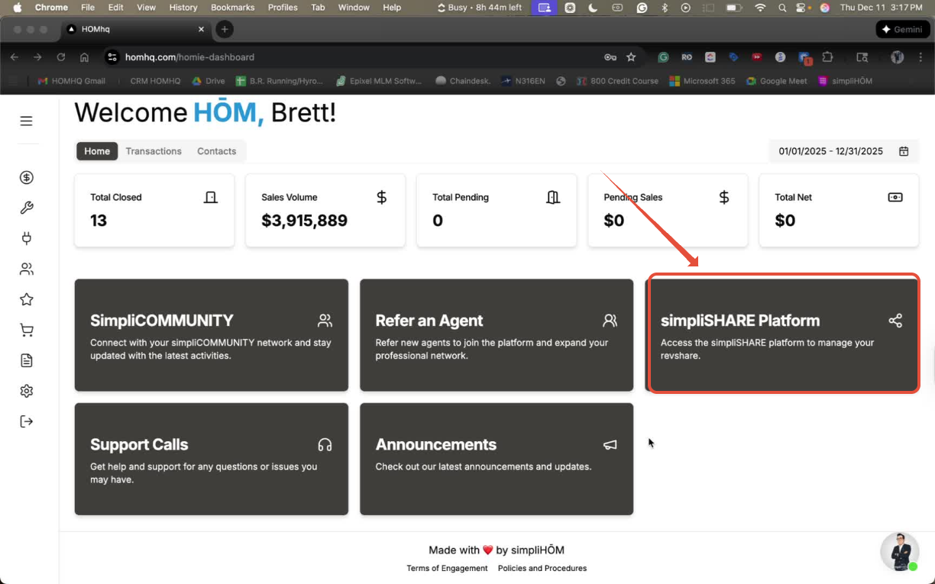This screenshot has height=584, width=935.
Task: Open the Chrome extensions puzzle icon
Action: pyautogui.click(x=828, y=57)
